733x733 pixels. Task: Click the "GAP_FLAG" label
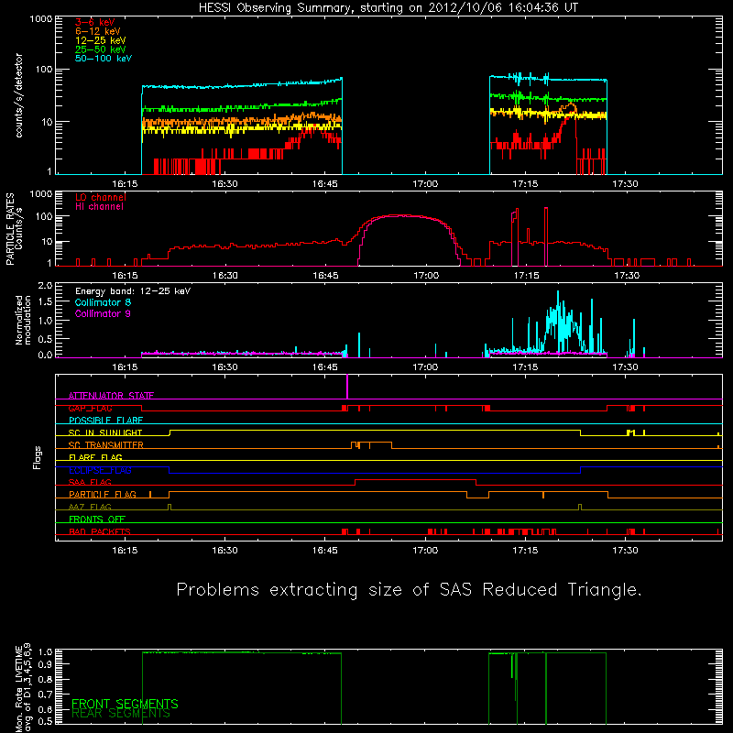tap(90, 408)
